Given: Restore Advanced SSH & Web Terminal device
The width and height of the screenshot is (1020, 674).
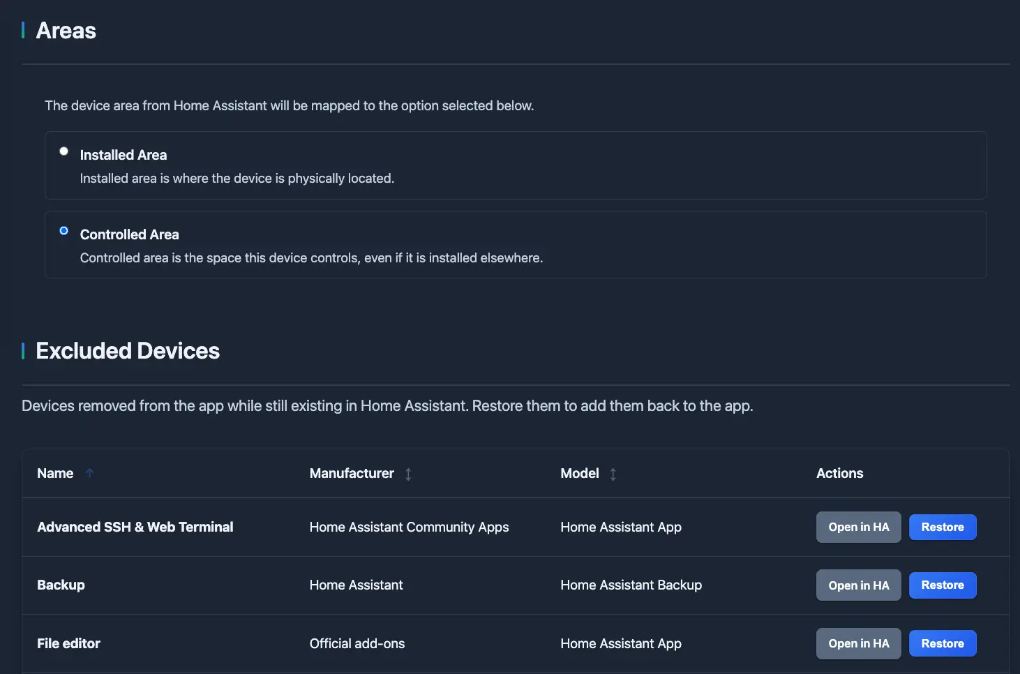Looking at the screenshot, I should (x=942, y=527).
